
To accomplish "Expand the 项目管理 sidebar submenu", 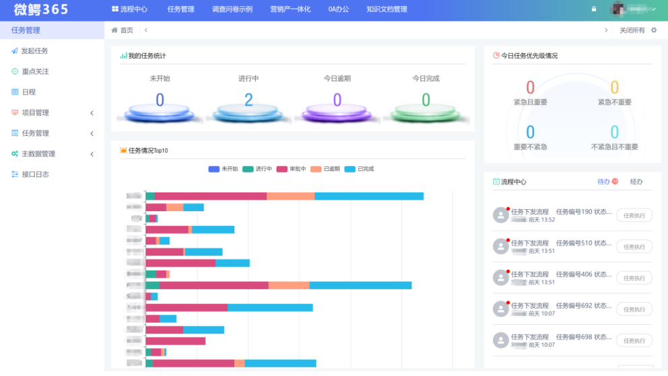I will pyautogui.click(x=92, y=113).
